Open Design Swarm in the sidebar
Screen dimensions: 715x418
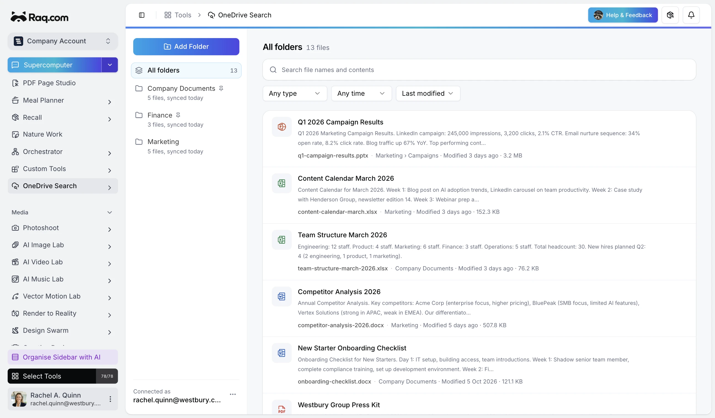(x=63, y=330)
